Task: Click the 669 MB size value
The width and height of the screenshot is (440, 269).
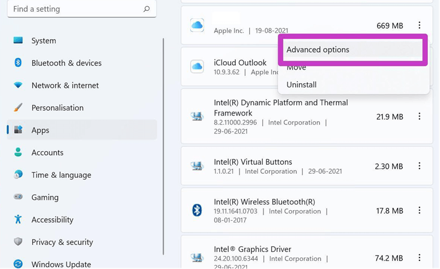Action: 390,25
